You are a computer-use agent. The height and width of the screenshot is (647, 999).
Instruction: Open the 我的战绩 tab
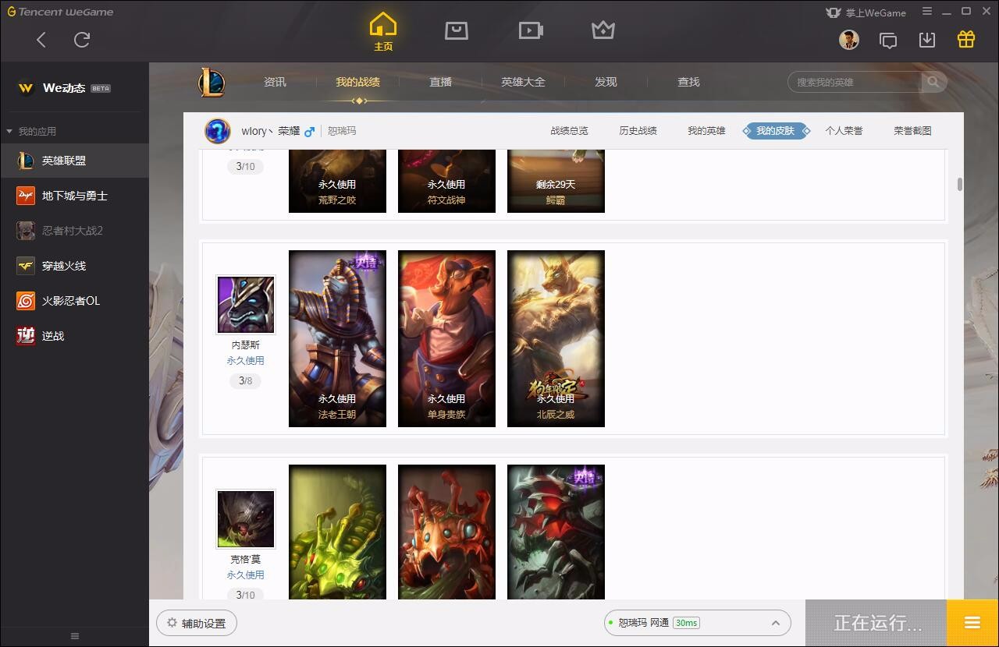(x=358, y=82)
